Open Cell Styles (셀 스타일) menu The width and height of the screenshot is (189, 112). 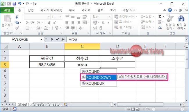(124, 27)
